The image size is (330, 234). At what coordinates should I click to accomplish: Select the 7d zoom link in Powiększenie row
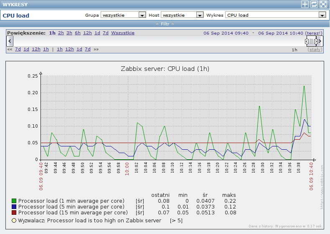point(106,33)
